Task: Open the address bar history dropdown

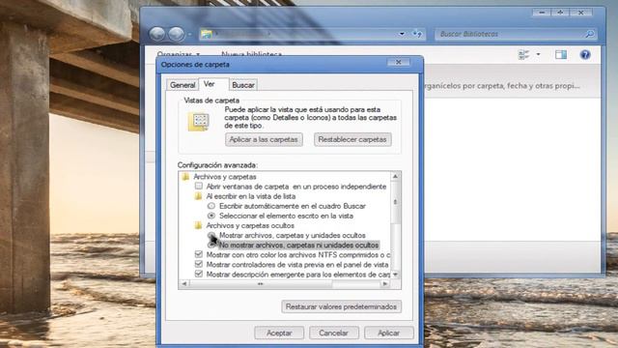Action: 402,34
